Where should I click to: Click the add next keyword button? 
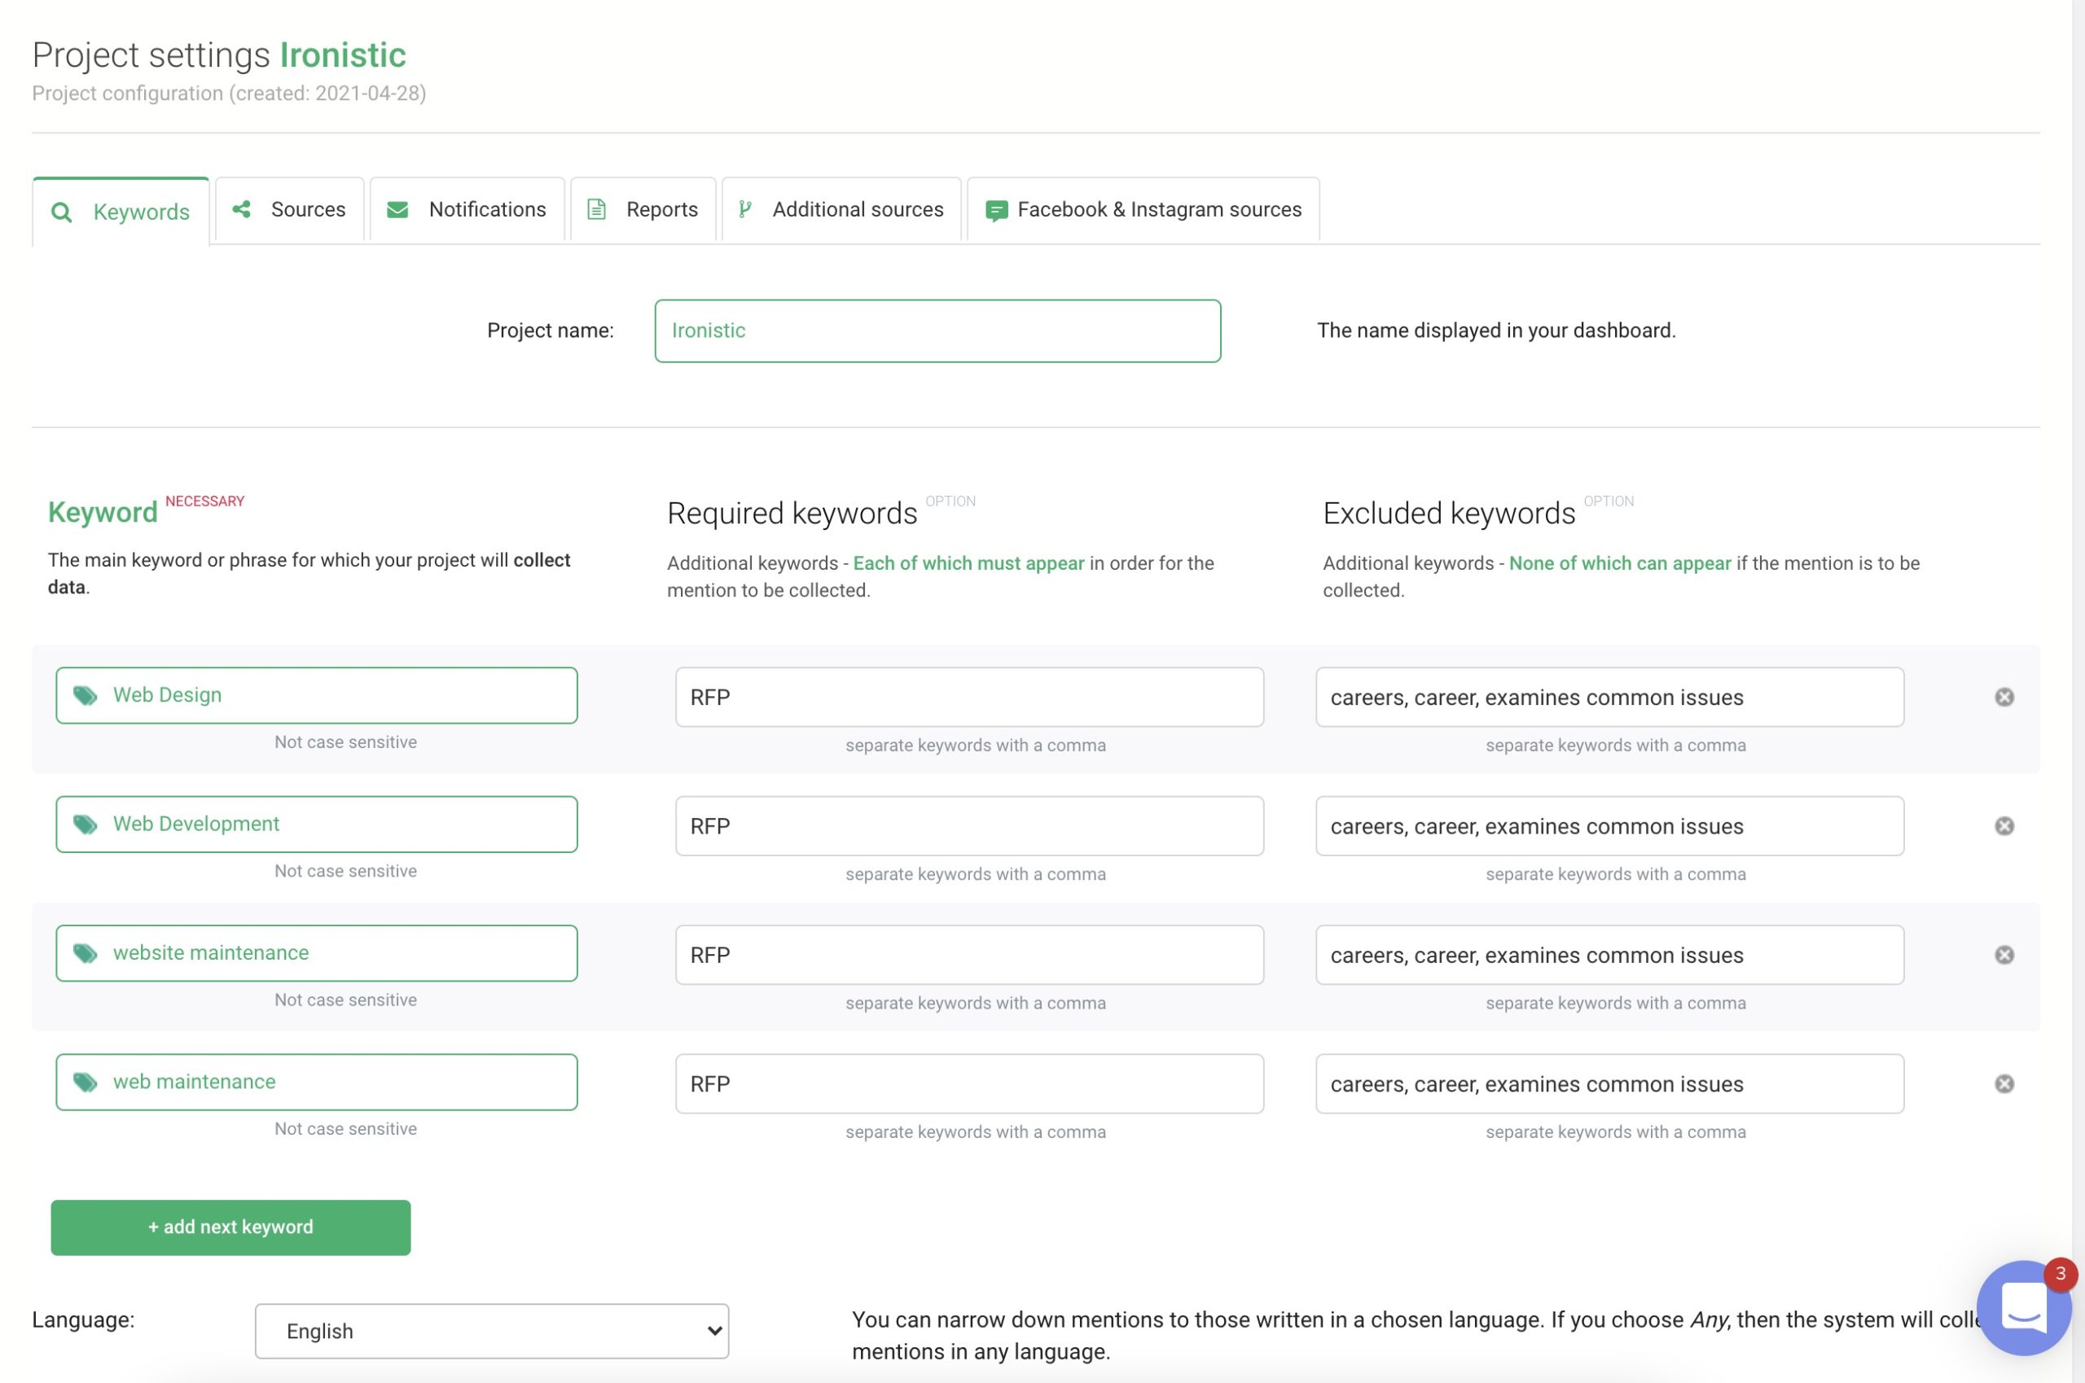point(230,1227)
